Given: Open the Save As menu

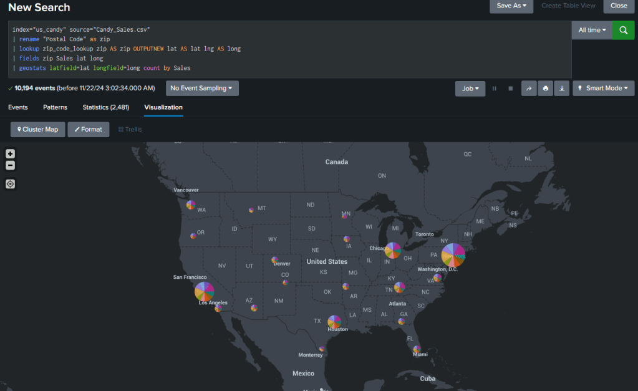Looking at the screenshot, I should tap(511, 6).
